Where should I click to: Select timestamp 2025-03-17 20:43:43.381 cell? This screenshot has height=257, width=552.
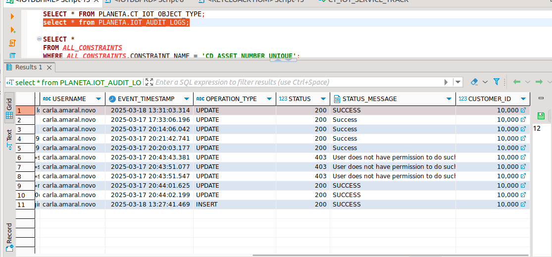pos(150,157)
